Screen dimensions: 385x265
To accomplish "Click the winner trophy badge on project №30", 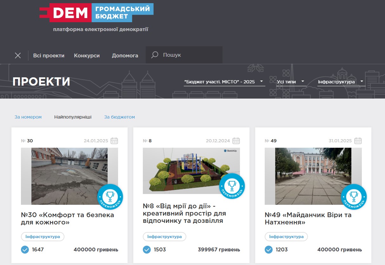I will coord(110,197).
